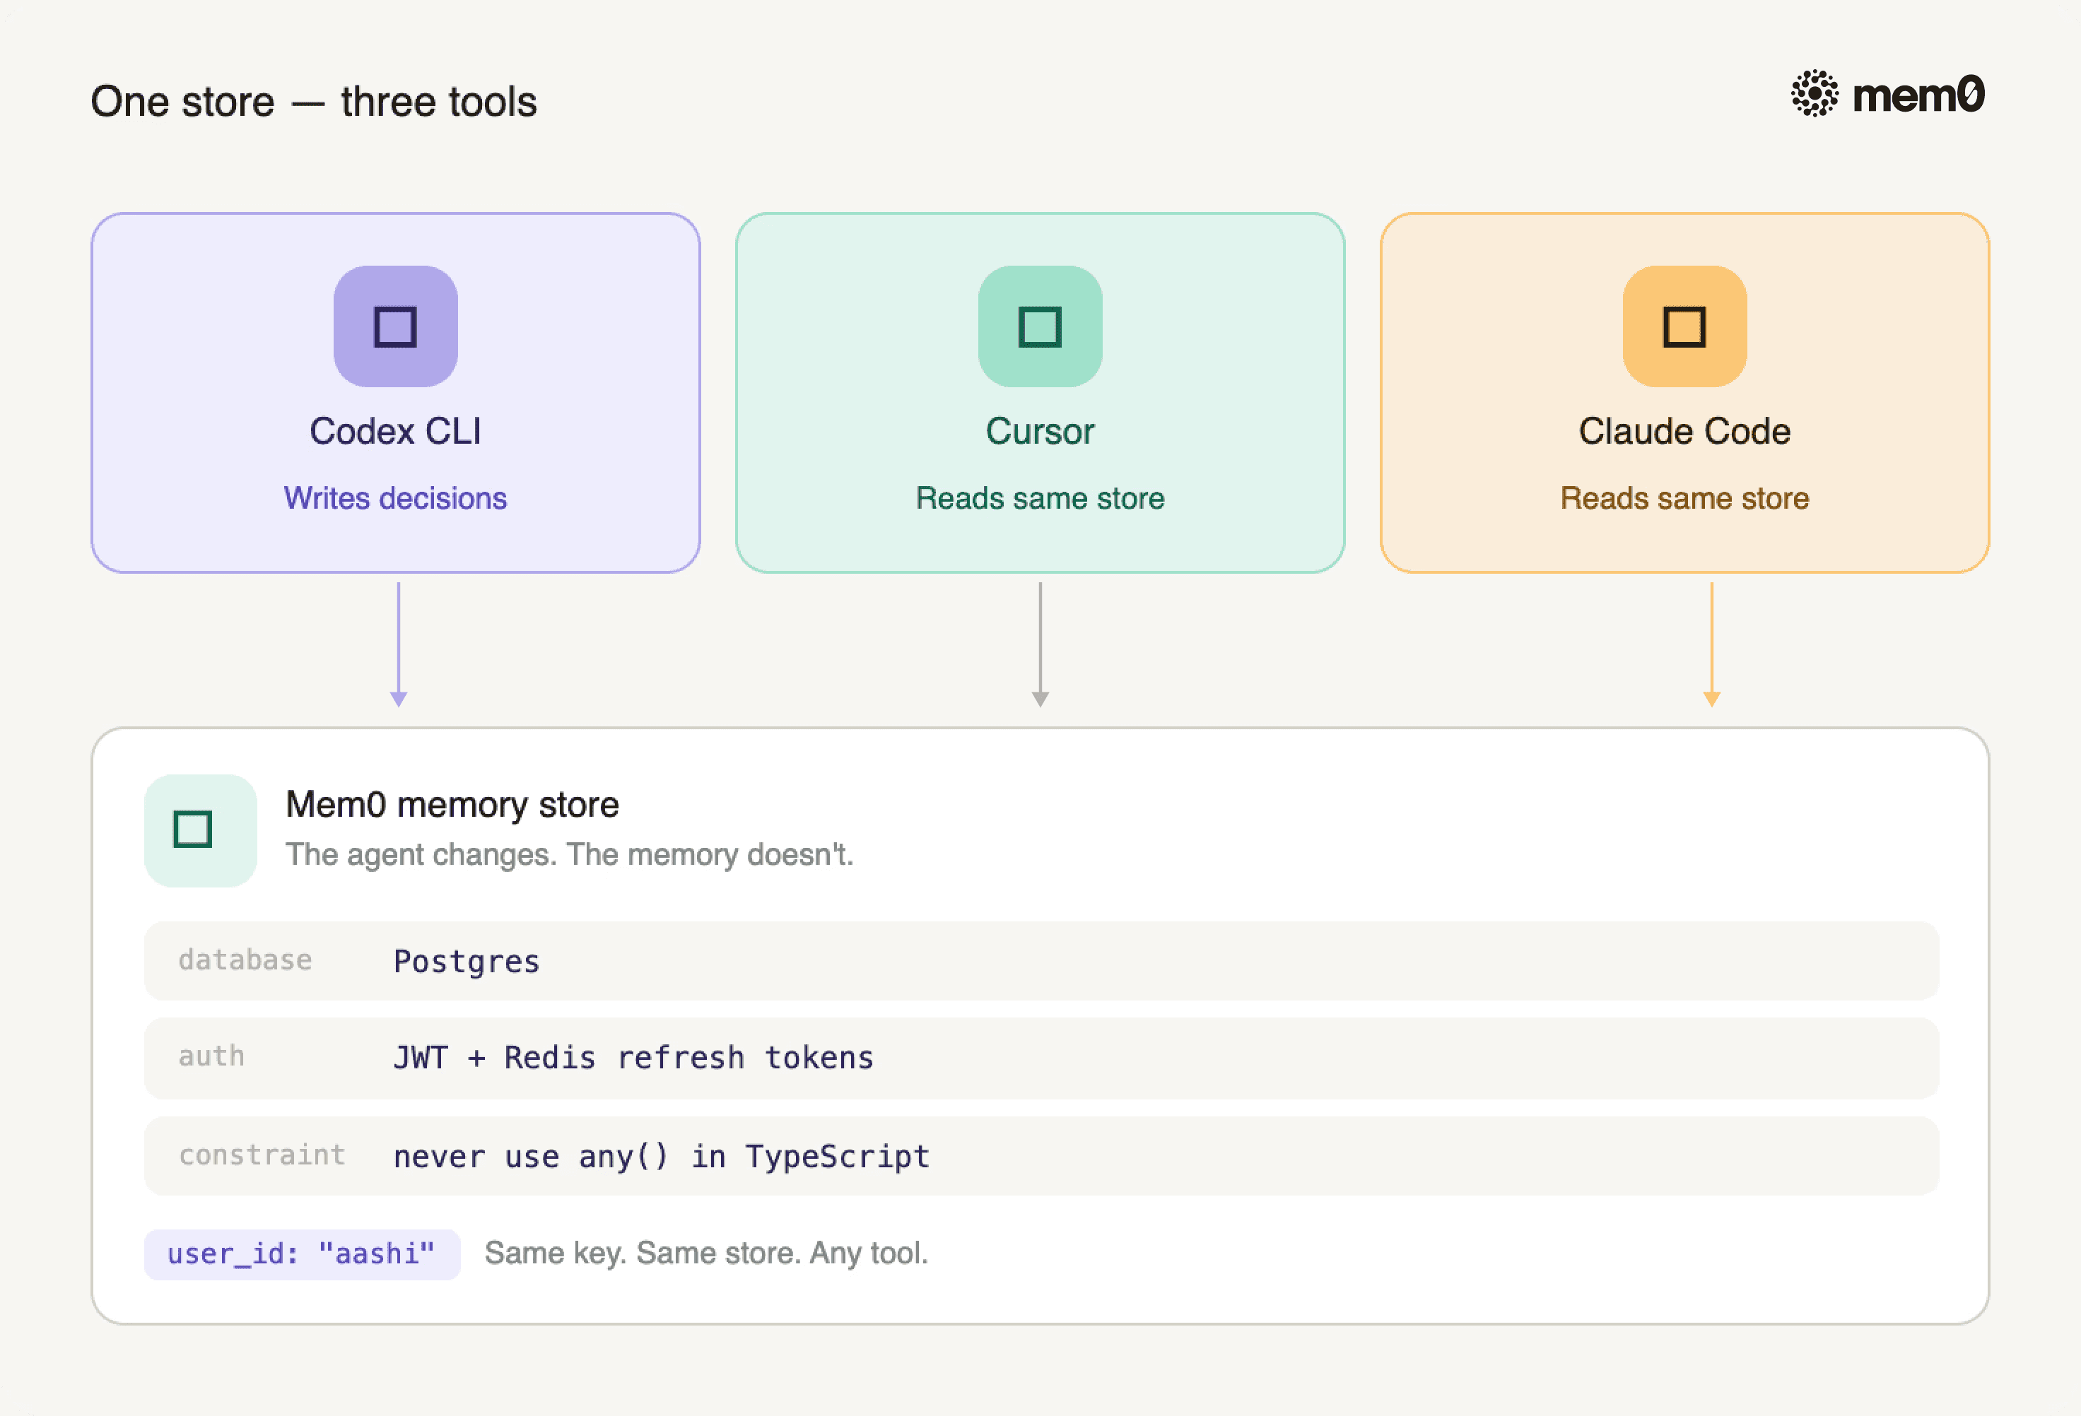Click the mem0 dotted logo icon

[1815, 93]
